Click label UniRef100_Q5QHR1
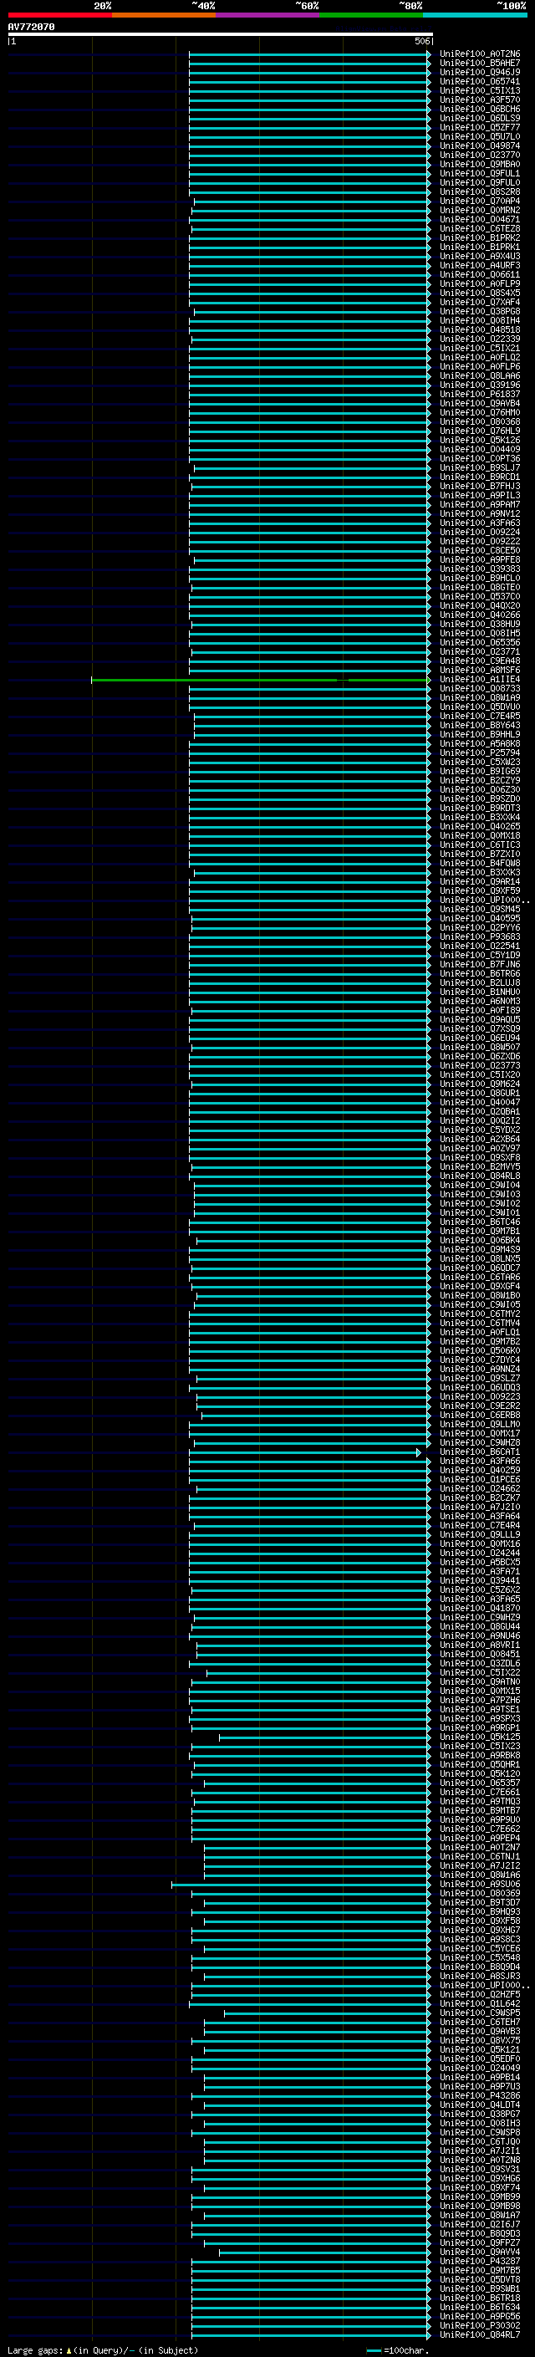 point(480,1764)
